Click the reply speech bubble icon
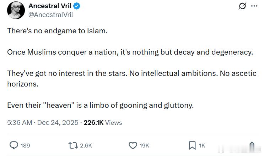 tap(14, 145)
